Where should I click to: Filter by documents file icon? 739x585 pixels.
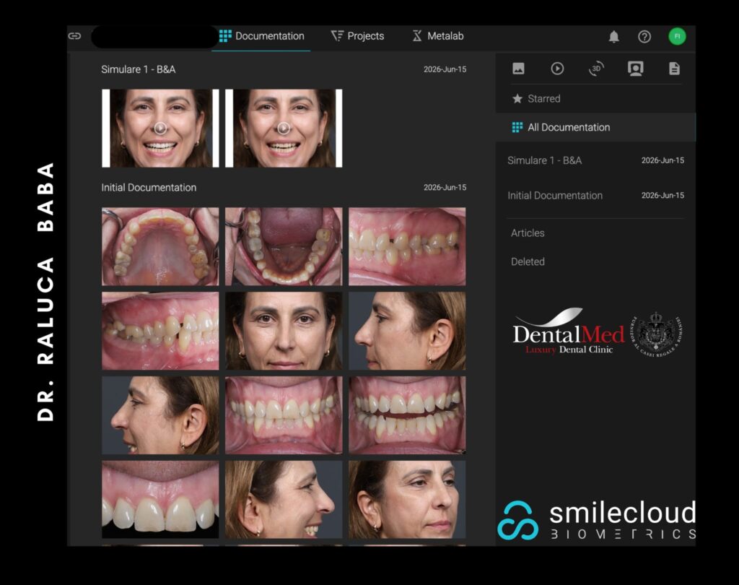[x=675, y=69]
